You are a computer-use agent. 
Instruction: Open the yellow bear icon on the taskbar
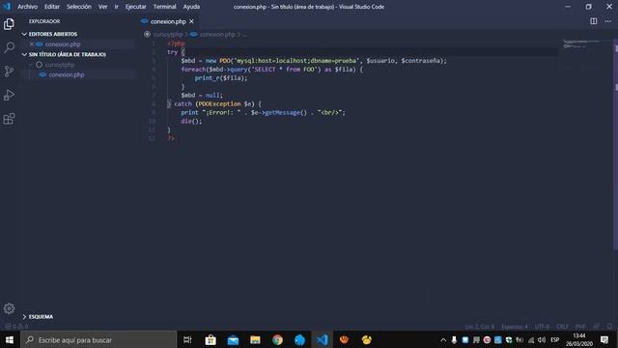coord(367,339)
